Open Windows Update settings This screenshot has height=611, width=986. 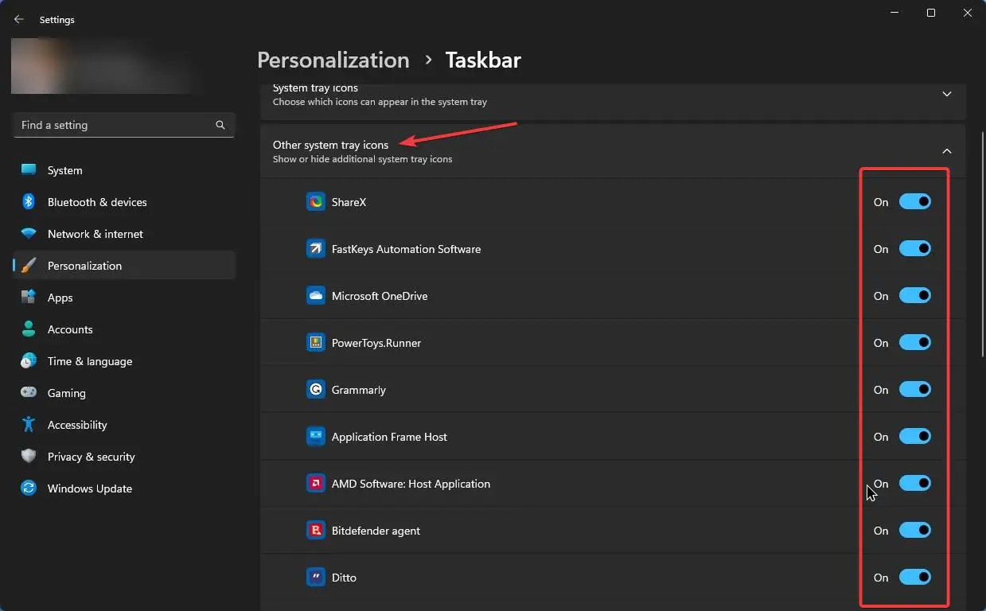(x=89, y=488)
